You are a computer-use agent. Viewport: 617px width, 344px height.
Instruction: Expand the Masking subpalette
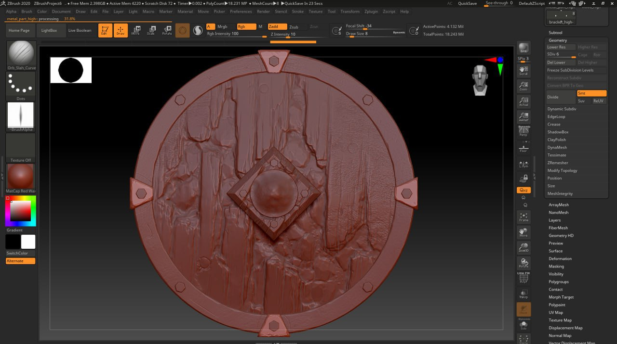coord(556,267)
